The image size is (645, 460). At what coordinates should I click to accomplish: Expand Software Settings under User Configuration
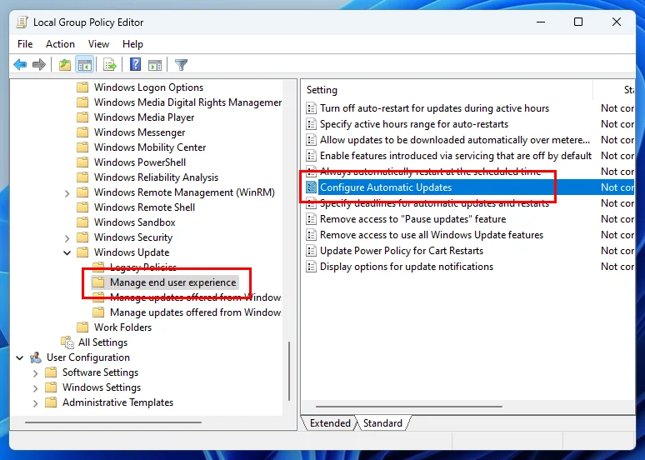(x=35, y=372)
